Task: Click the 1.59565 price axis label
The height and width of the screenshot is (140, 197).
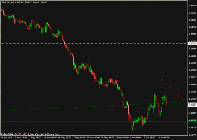Action: [193, 48]
